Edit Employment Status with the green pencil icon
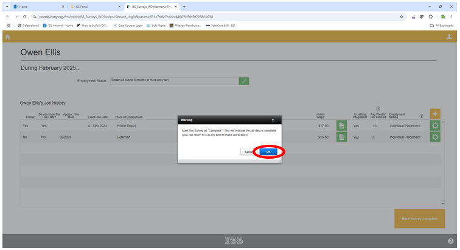This screenshot has width=460, height=250. click(x=244, y=81)
